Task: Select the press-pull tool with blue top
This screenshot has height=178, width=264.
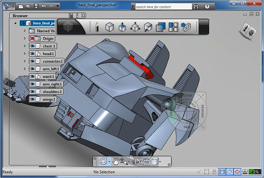Action: tap(123, 27)
